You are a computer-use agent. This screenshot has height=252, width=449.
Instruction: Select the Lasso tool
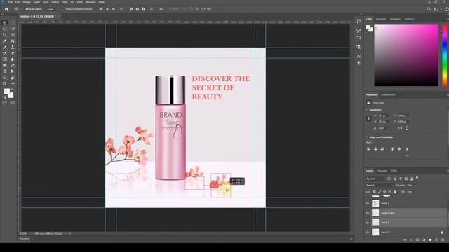[x=5, y=29]
